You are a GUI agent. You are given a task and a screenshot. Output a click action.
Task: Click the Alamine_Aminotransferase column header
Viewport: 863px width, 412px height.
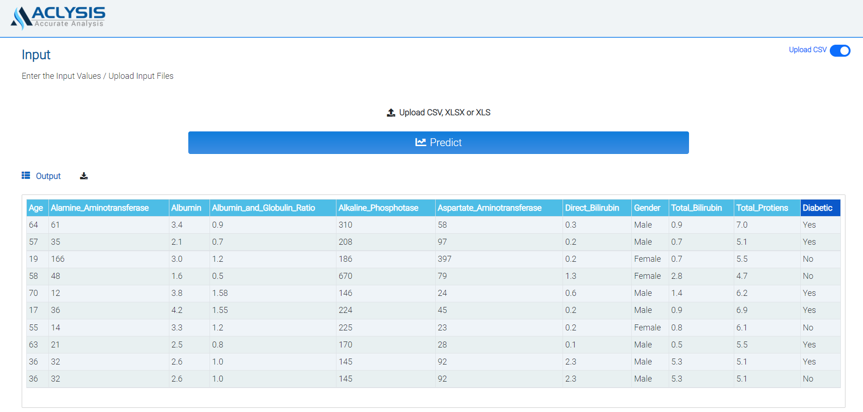click(100, 208)
